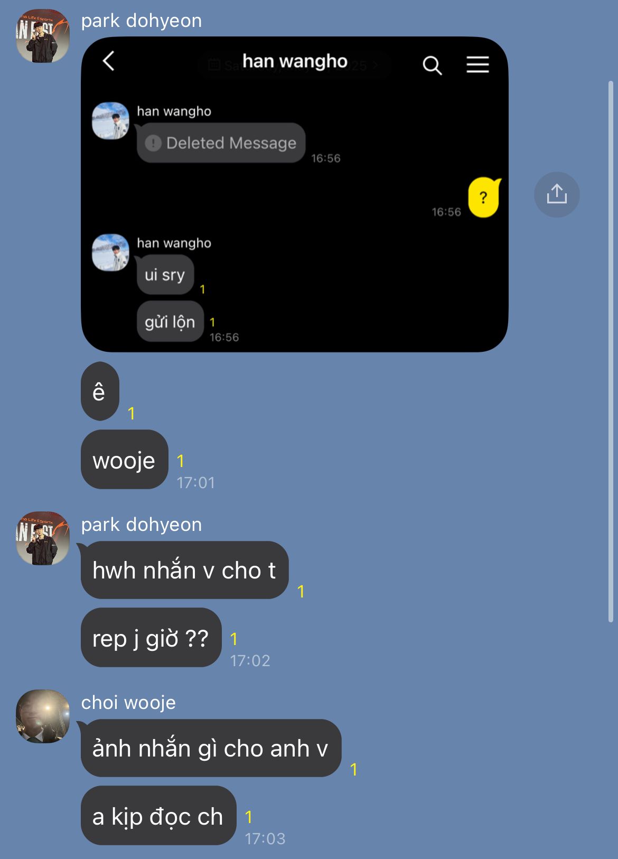Select the 'ê' message bubble
Screen dimensions: 618x859
[100, 391]
